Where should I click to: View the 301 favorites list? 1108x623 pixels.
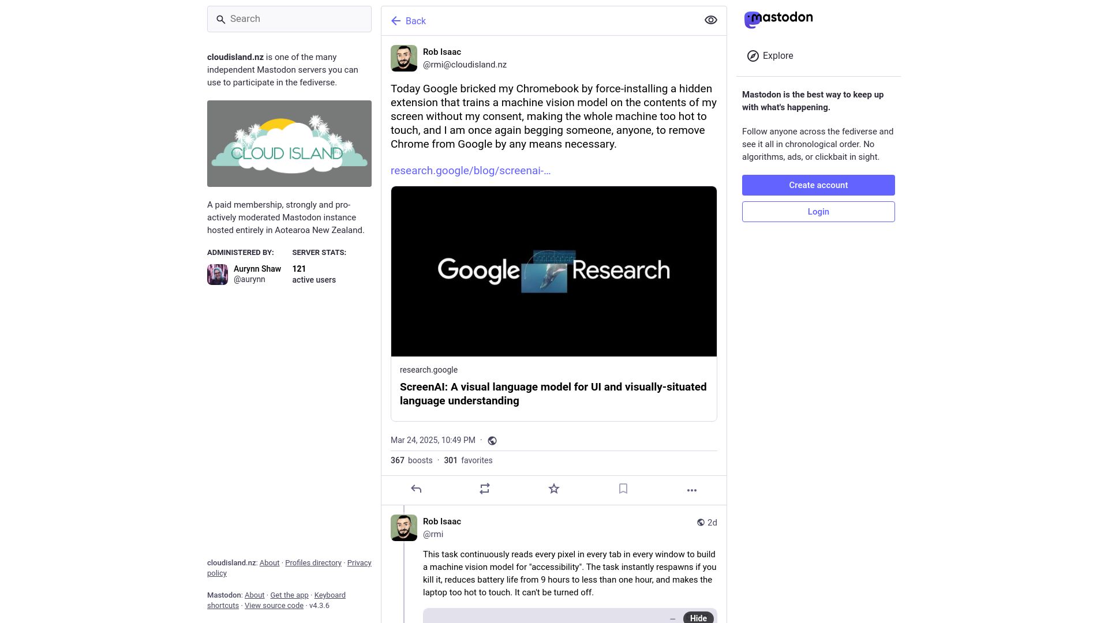(468, 460)
